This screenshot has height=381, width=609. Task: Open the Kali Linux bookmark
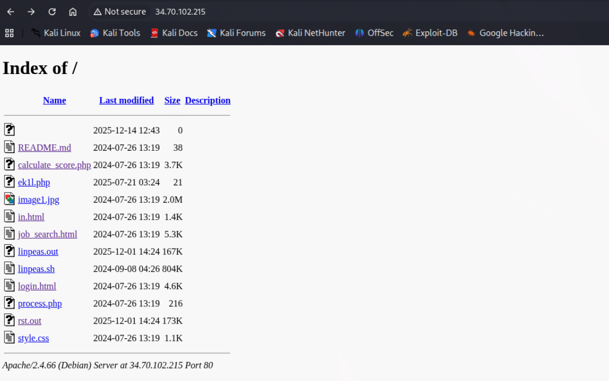click(x=56, y=33)
